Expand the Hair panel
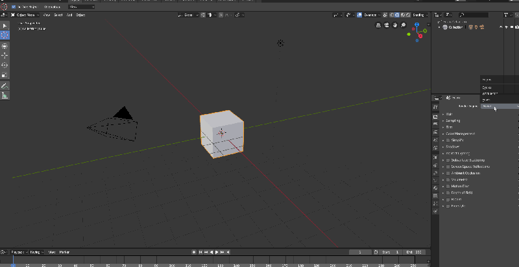This screenshot has width=519, height=267. pyautogui.click(x=449, y=114)
